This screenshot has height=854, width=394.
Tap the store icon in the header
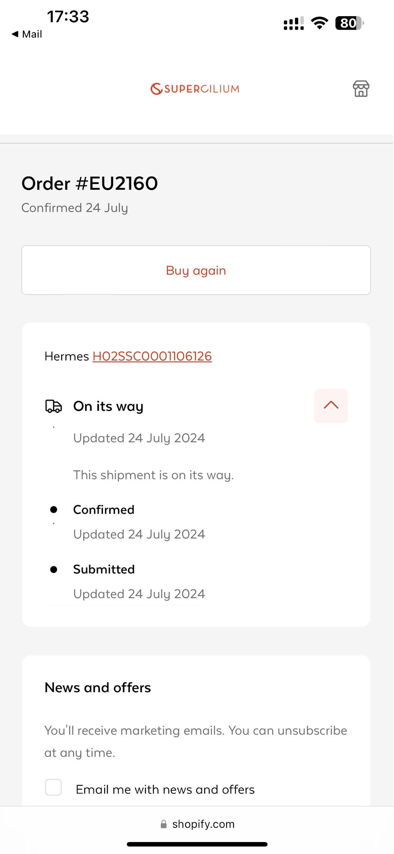(x=361, y=89)
